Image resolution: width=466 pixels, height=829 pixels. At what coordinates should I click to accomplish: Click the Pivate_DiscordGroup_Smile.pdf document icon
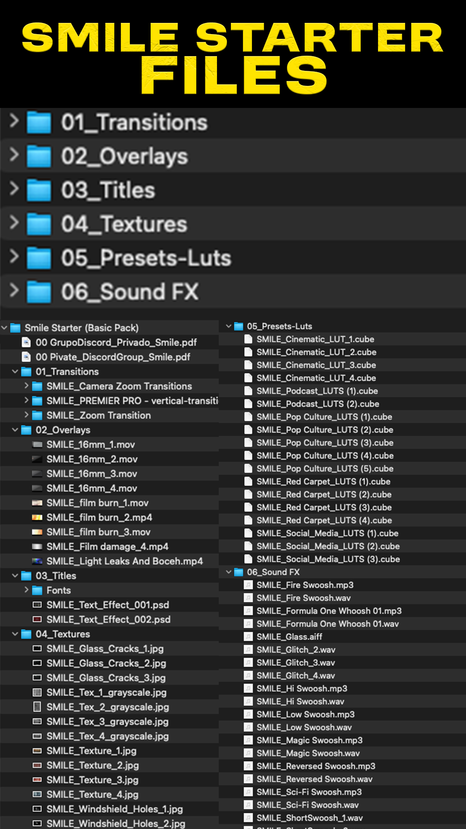click(26, 357)
